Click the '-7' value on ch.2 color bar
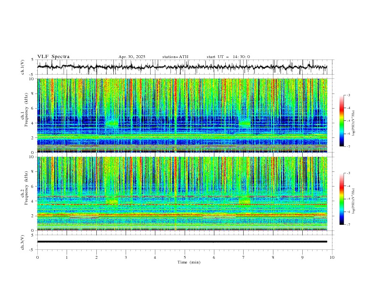This screenshot has width=374, height=289. pos(348,225)
